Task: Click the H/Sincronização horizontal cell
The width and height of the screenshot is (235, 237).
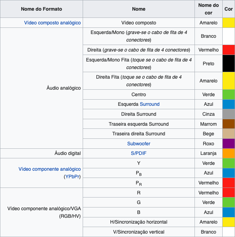Action: point(139,222)
